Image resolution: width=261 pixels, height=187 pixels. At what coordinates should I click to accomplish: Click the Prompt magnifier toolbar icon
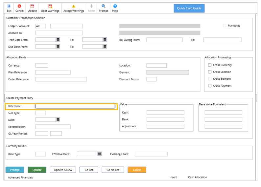click(x=103, y=6)
